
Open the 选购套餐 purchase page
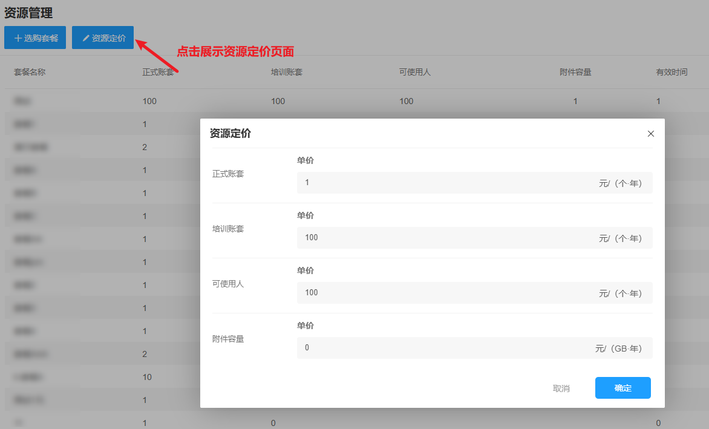34,37
